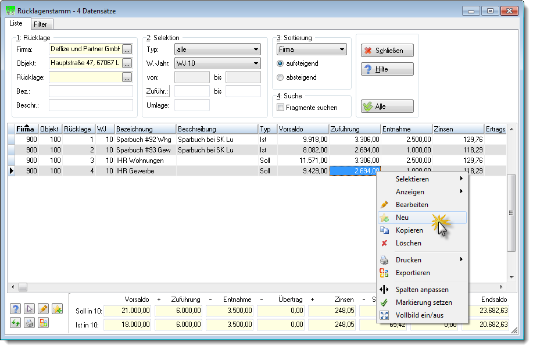This screenshot has height=349, width=533.
Task: Click the help question mark icon at bottom left
Action: point(16,309)
